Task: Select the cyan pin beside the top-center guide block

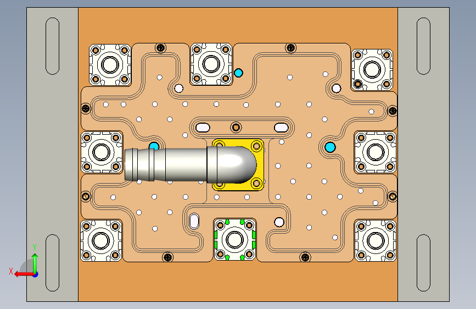Action: point(238,73)
